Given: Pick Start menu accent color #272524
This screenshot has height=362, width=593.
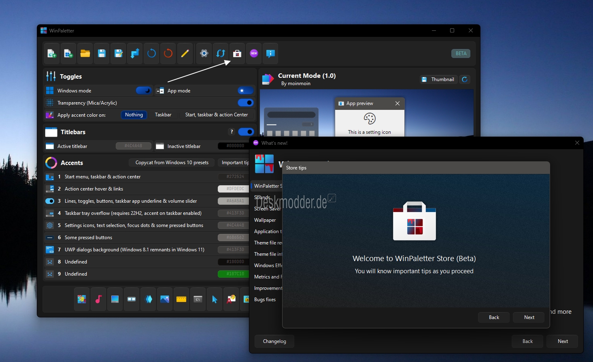Looking at the screenshot, I should (x=234, y=177).
